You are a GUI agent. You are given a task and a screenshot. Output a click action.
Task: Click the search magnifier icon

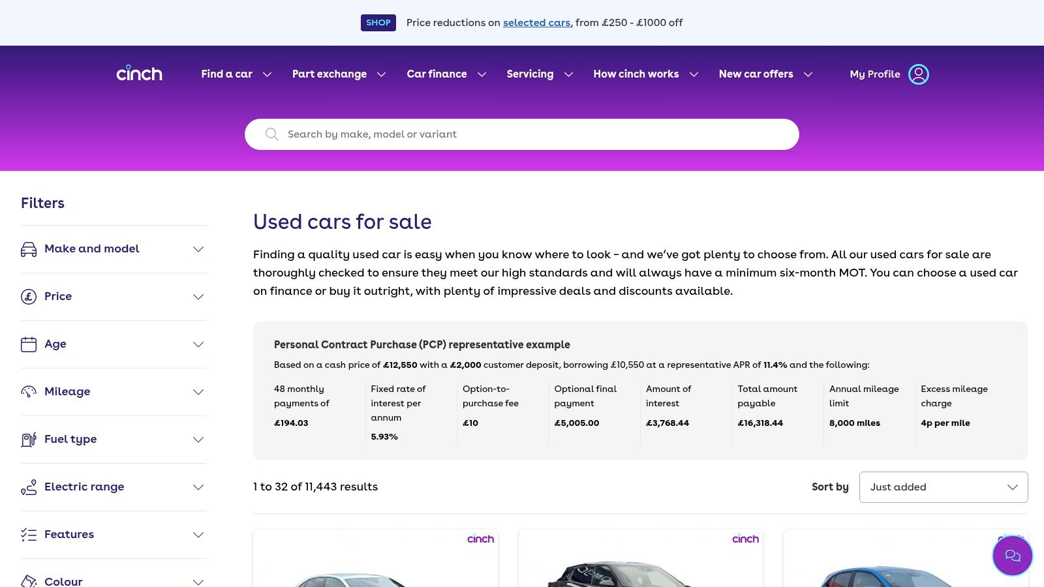click(x=272, y=134)
